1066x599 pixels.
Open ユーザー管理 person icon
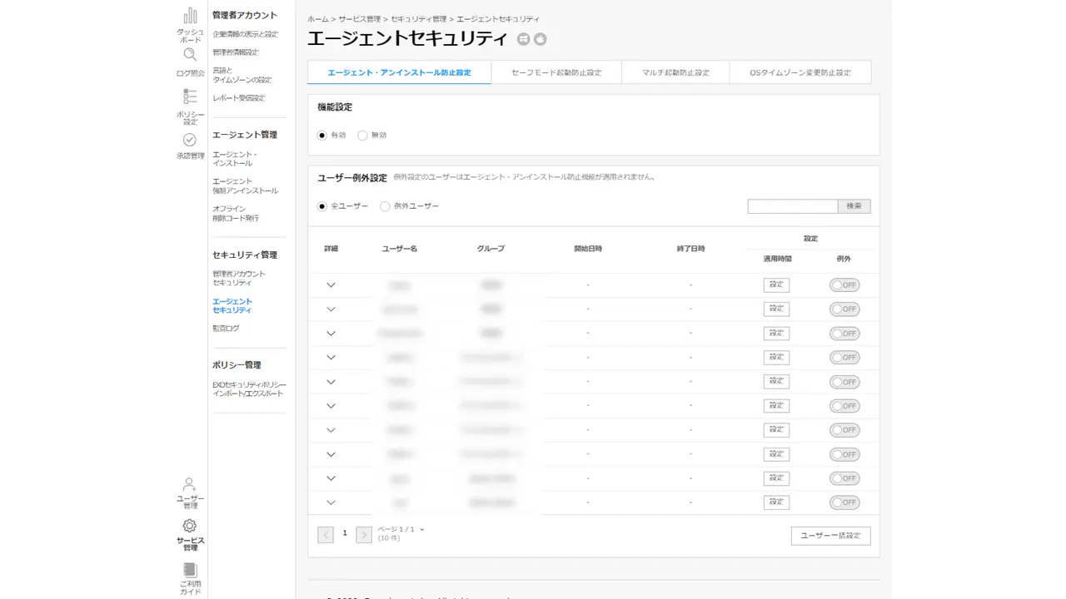(x=190, y=484)
